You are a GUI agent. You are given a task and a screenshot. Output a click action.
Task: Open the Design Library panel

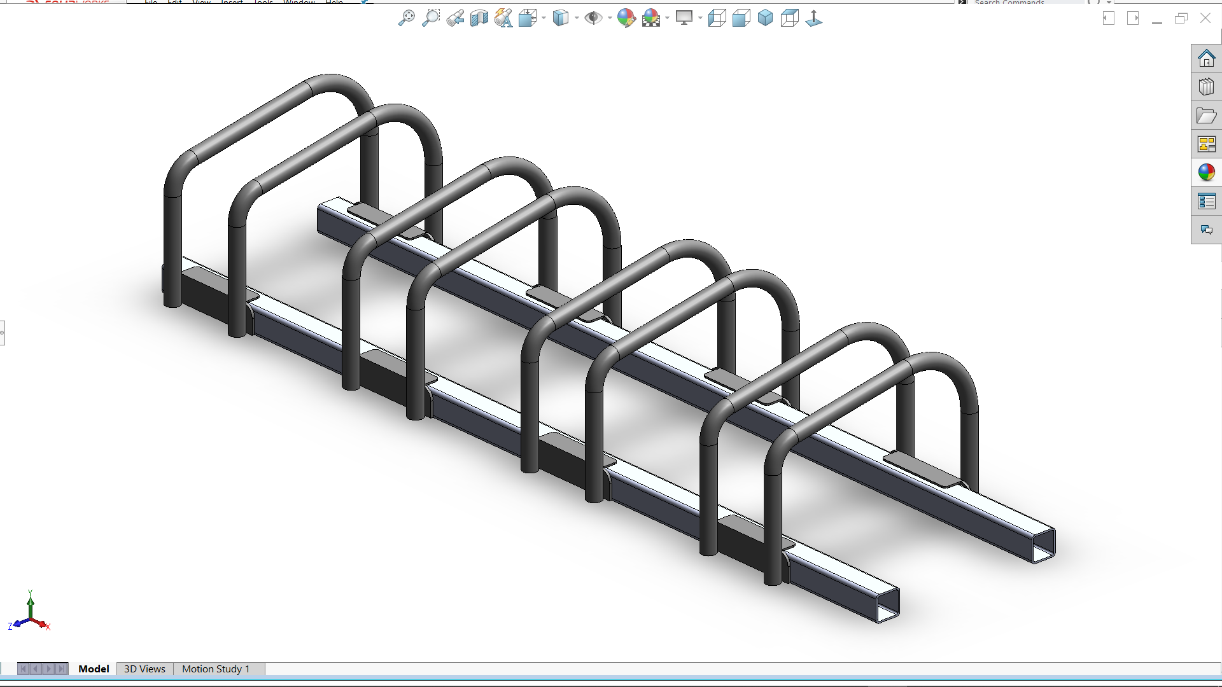point(1206,87)
